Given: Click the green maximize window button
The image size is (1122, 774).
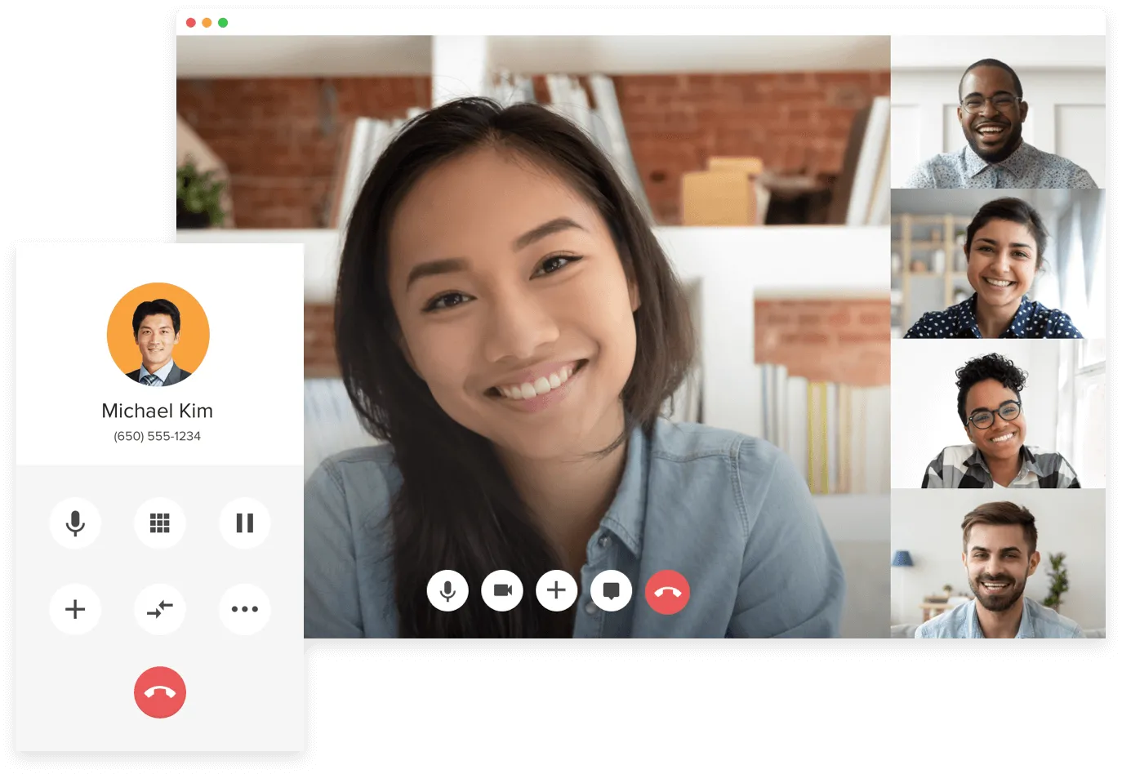Looking at the screenshot, I should pyautogui.click(x=223, y=23).
